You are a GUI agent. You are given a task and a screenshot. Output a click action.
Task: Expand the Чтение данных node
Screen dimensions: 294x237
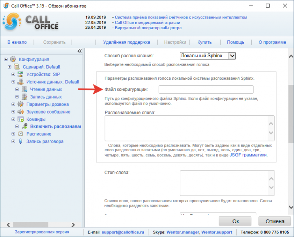point(17,89)
